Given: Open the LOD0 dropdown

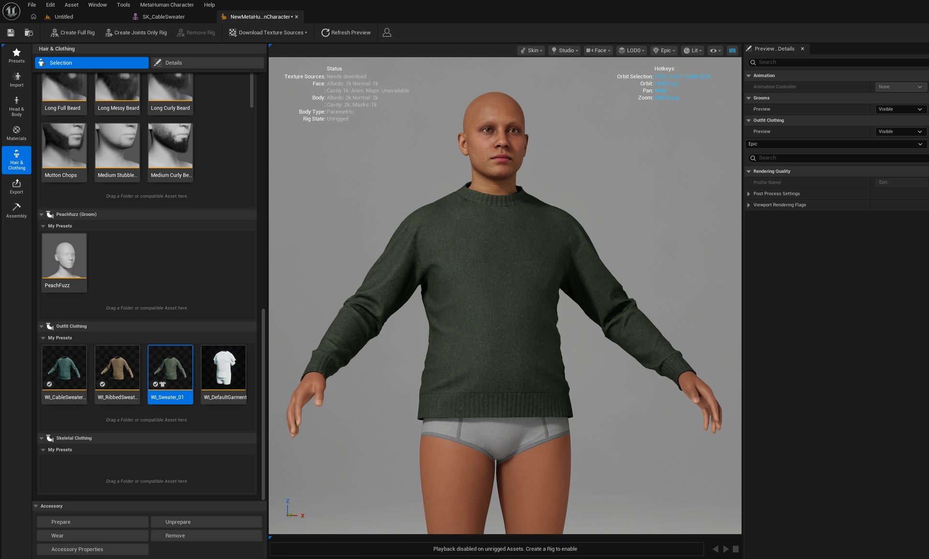Looking at the screenshot, I should (x=632, y=50).
